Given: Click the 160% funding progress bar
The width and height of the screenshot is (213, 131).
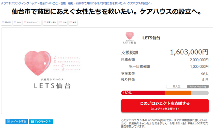Looking at the screenshot, I should click(165, 93).
